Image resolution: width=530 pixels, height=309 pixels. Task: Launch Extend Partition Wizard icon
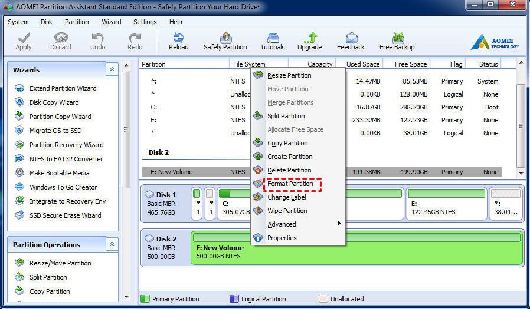pos(19,88)
